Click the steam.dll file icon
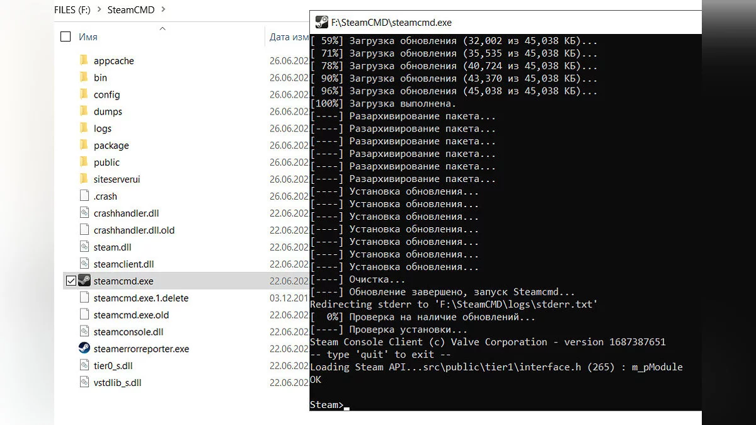The image size is (756, 425). [x=84, y=247]
